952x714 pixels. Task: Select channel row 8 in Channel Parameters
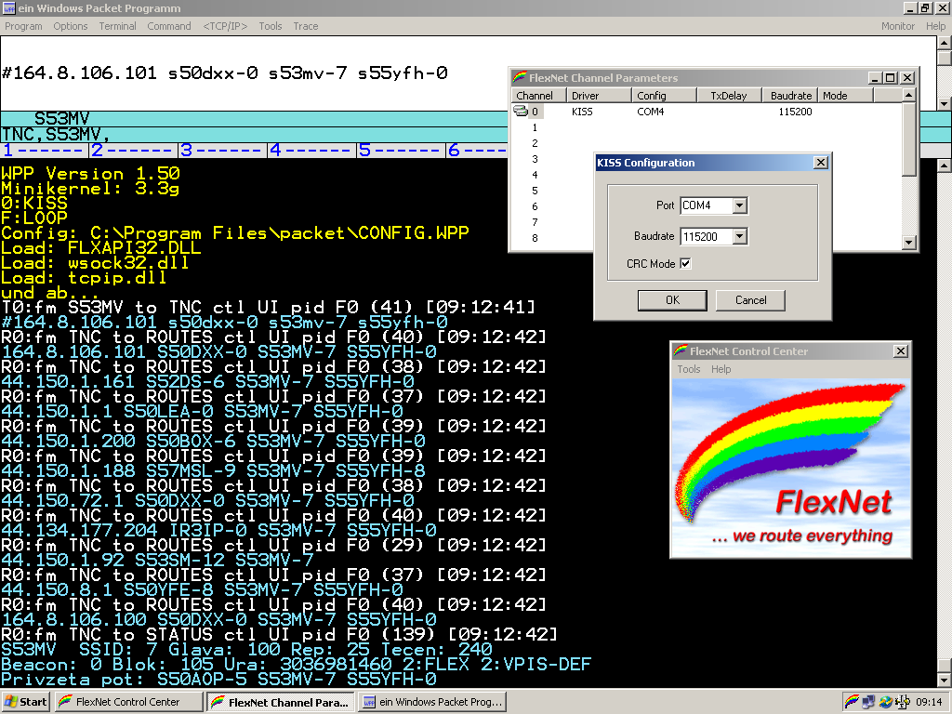pos(535,238)
